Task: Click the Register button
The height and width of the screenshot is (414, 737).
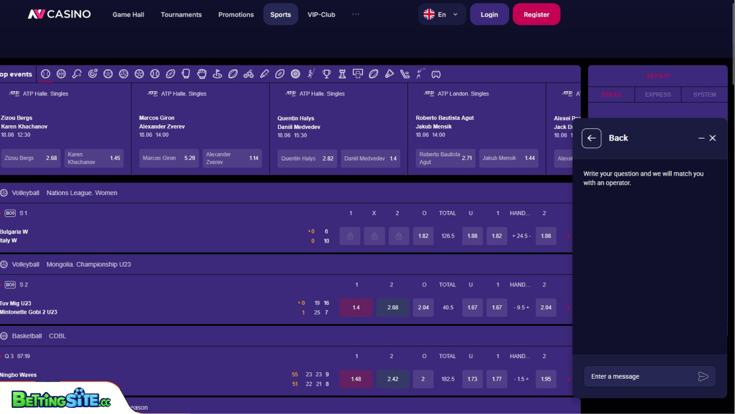Action: click(x=536, y=15)
